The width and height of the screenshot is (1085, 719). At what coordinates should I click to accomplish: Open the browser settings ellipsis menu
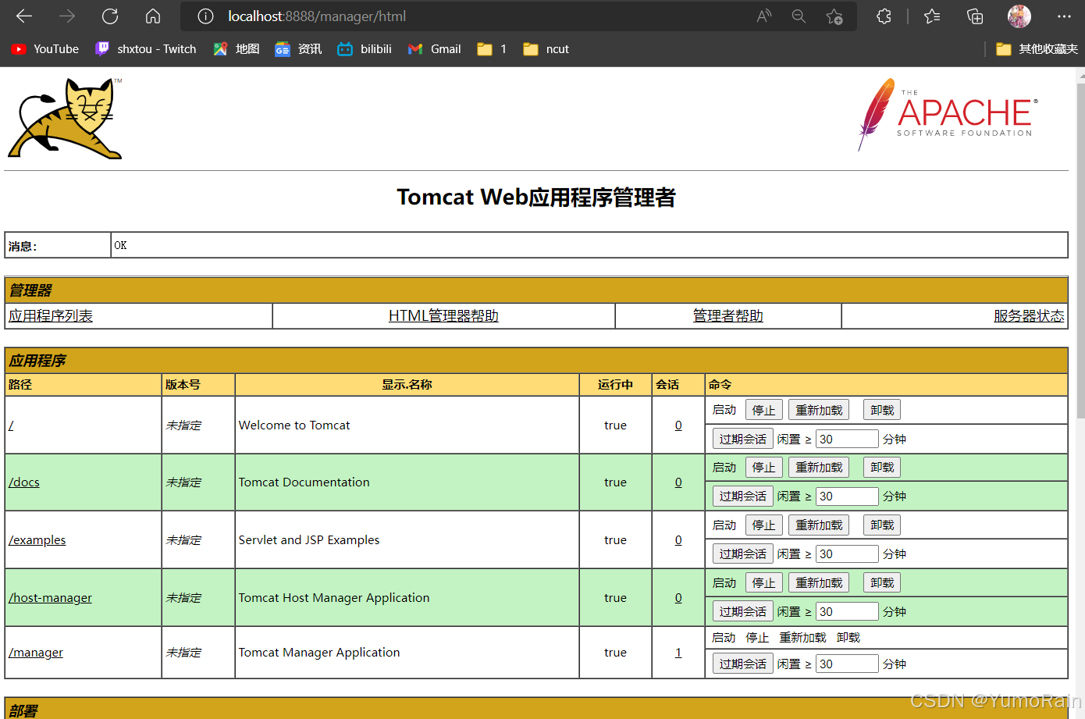pyautogui.click(x=1064, y=16)
